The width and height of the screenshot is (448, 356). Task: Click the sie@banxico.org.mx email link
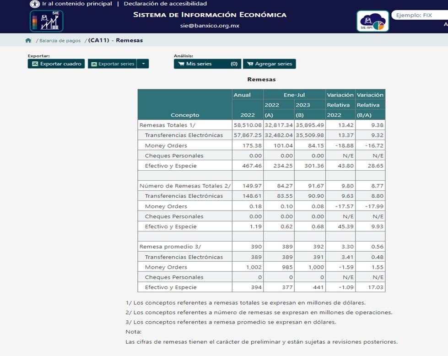pos(210,26)
